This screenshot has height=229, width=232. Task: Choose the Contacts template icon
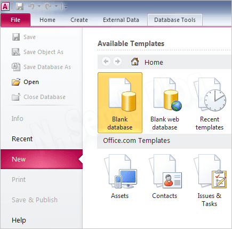(165, 171)
